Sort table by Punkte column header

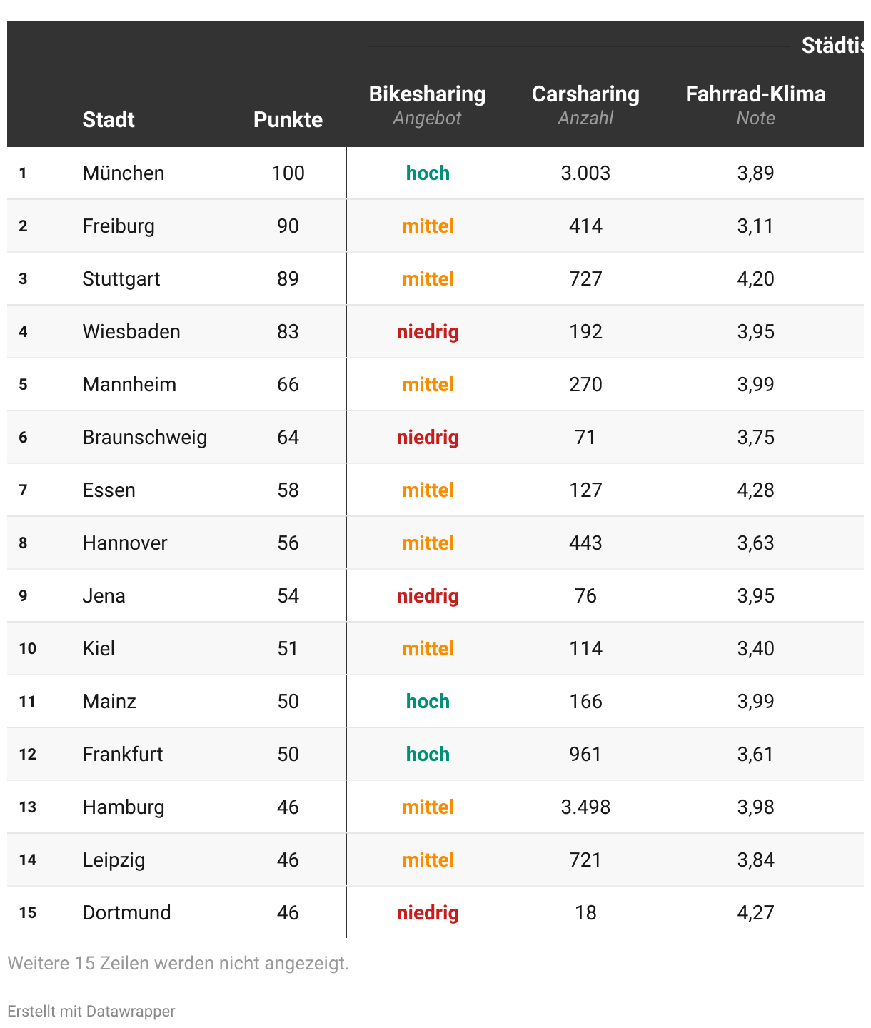tap(288, 119)
